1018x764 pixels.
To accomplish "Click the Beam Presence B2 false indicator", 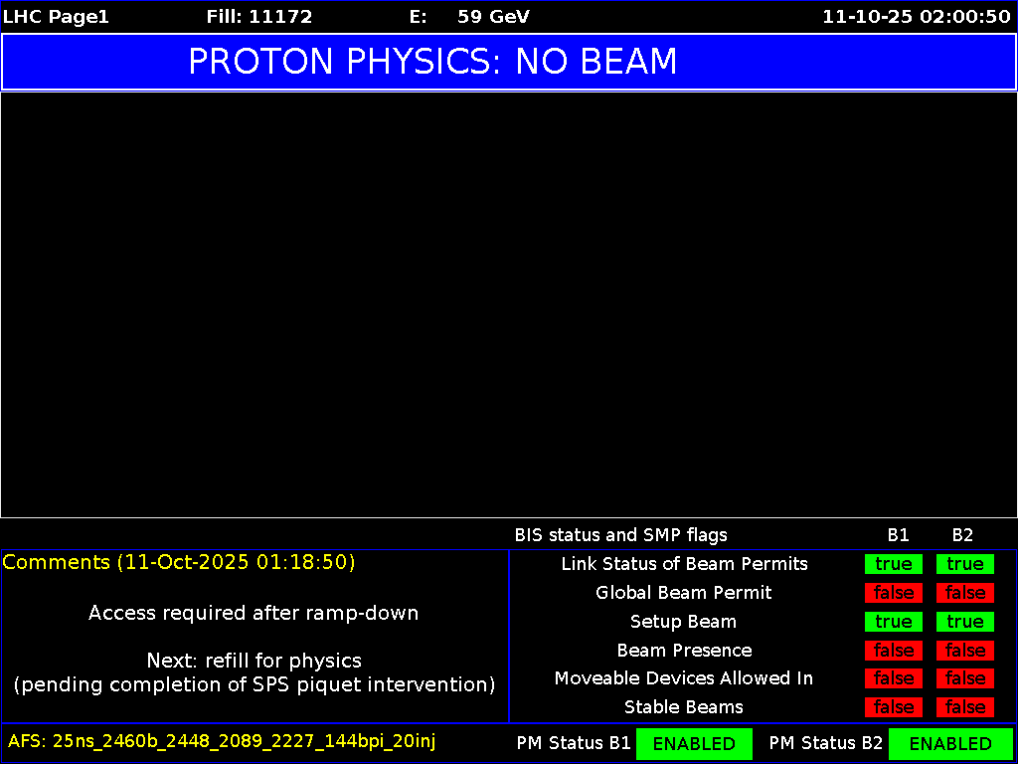I will 963,651.
